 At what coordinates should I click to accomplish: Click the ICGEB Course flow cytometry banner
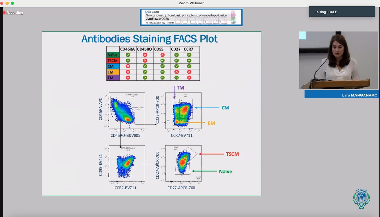191,17
